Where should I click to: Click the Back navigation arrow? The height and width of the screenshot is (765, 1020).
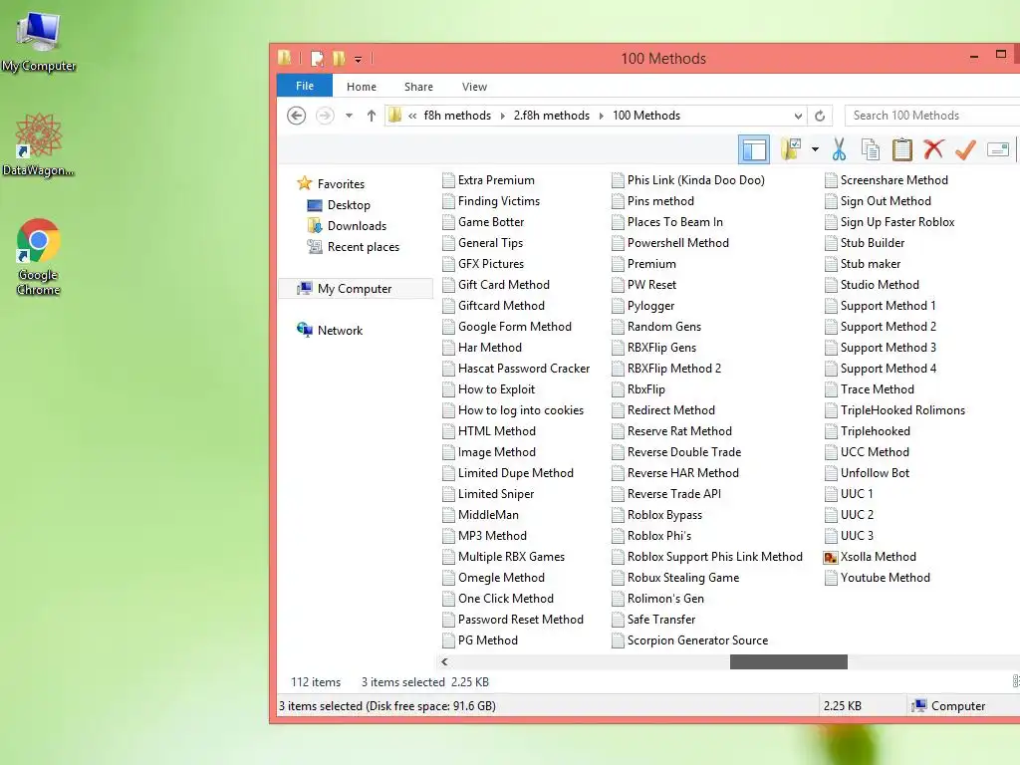point(297,116)
